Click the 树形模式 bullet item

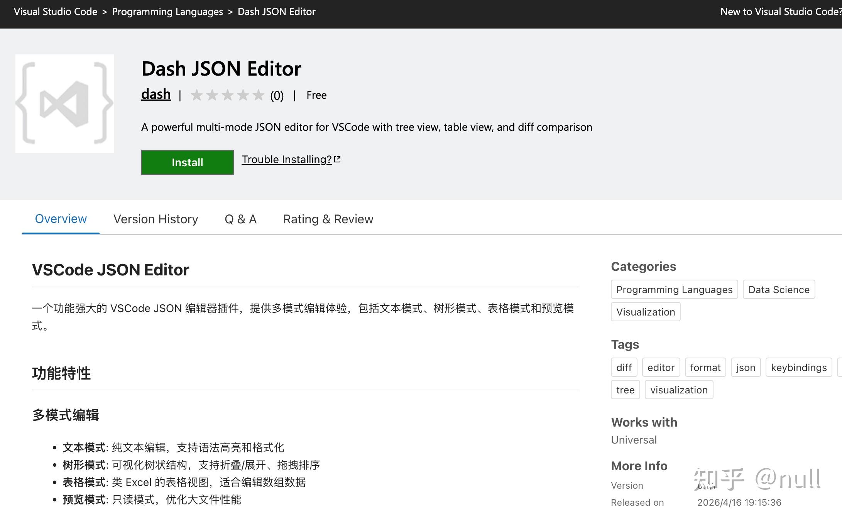[x=191, y=465]
